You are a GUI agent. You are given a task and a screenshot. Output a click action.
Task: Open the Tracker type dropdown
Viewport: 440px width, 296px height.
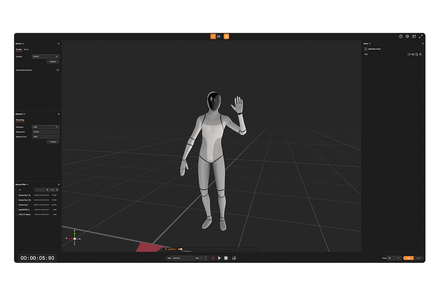point(45,57)
